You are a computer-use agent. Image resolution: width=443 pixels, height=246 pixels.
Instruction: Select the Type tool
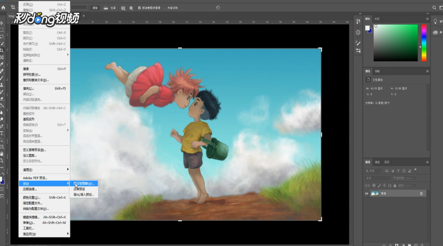(2, 133)
